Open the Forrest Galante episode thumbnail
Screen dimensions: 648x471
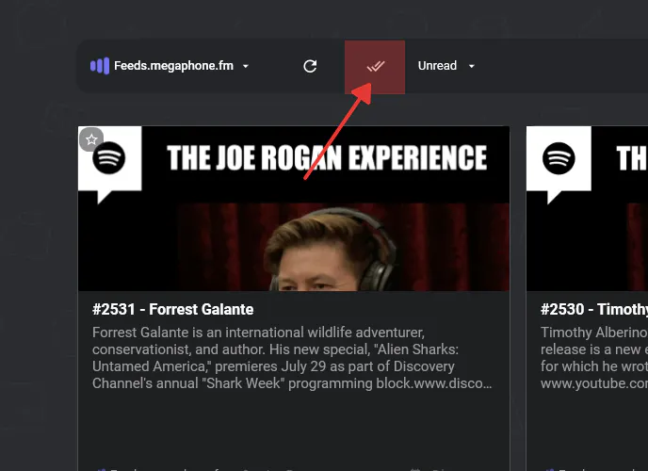point(294,208)
